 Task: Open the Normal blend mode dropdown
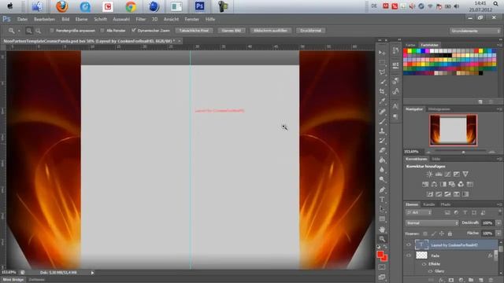pyautogui.click(x=432, y=222)
